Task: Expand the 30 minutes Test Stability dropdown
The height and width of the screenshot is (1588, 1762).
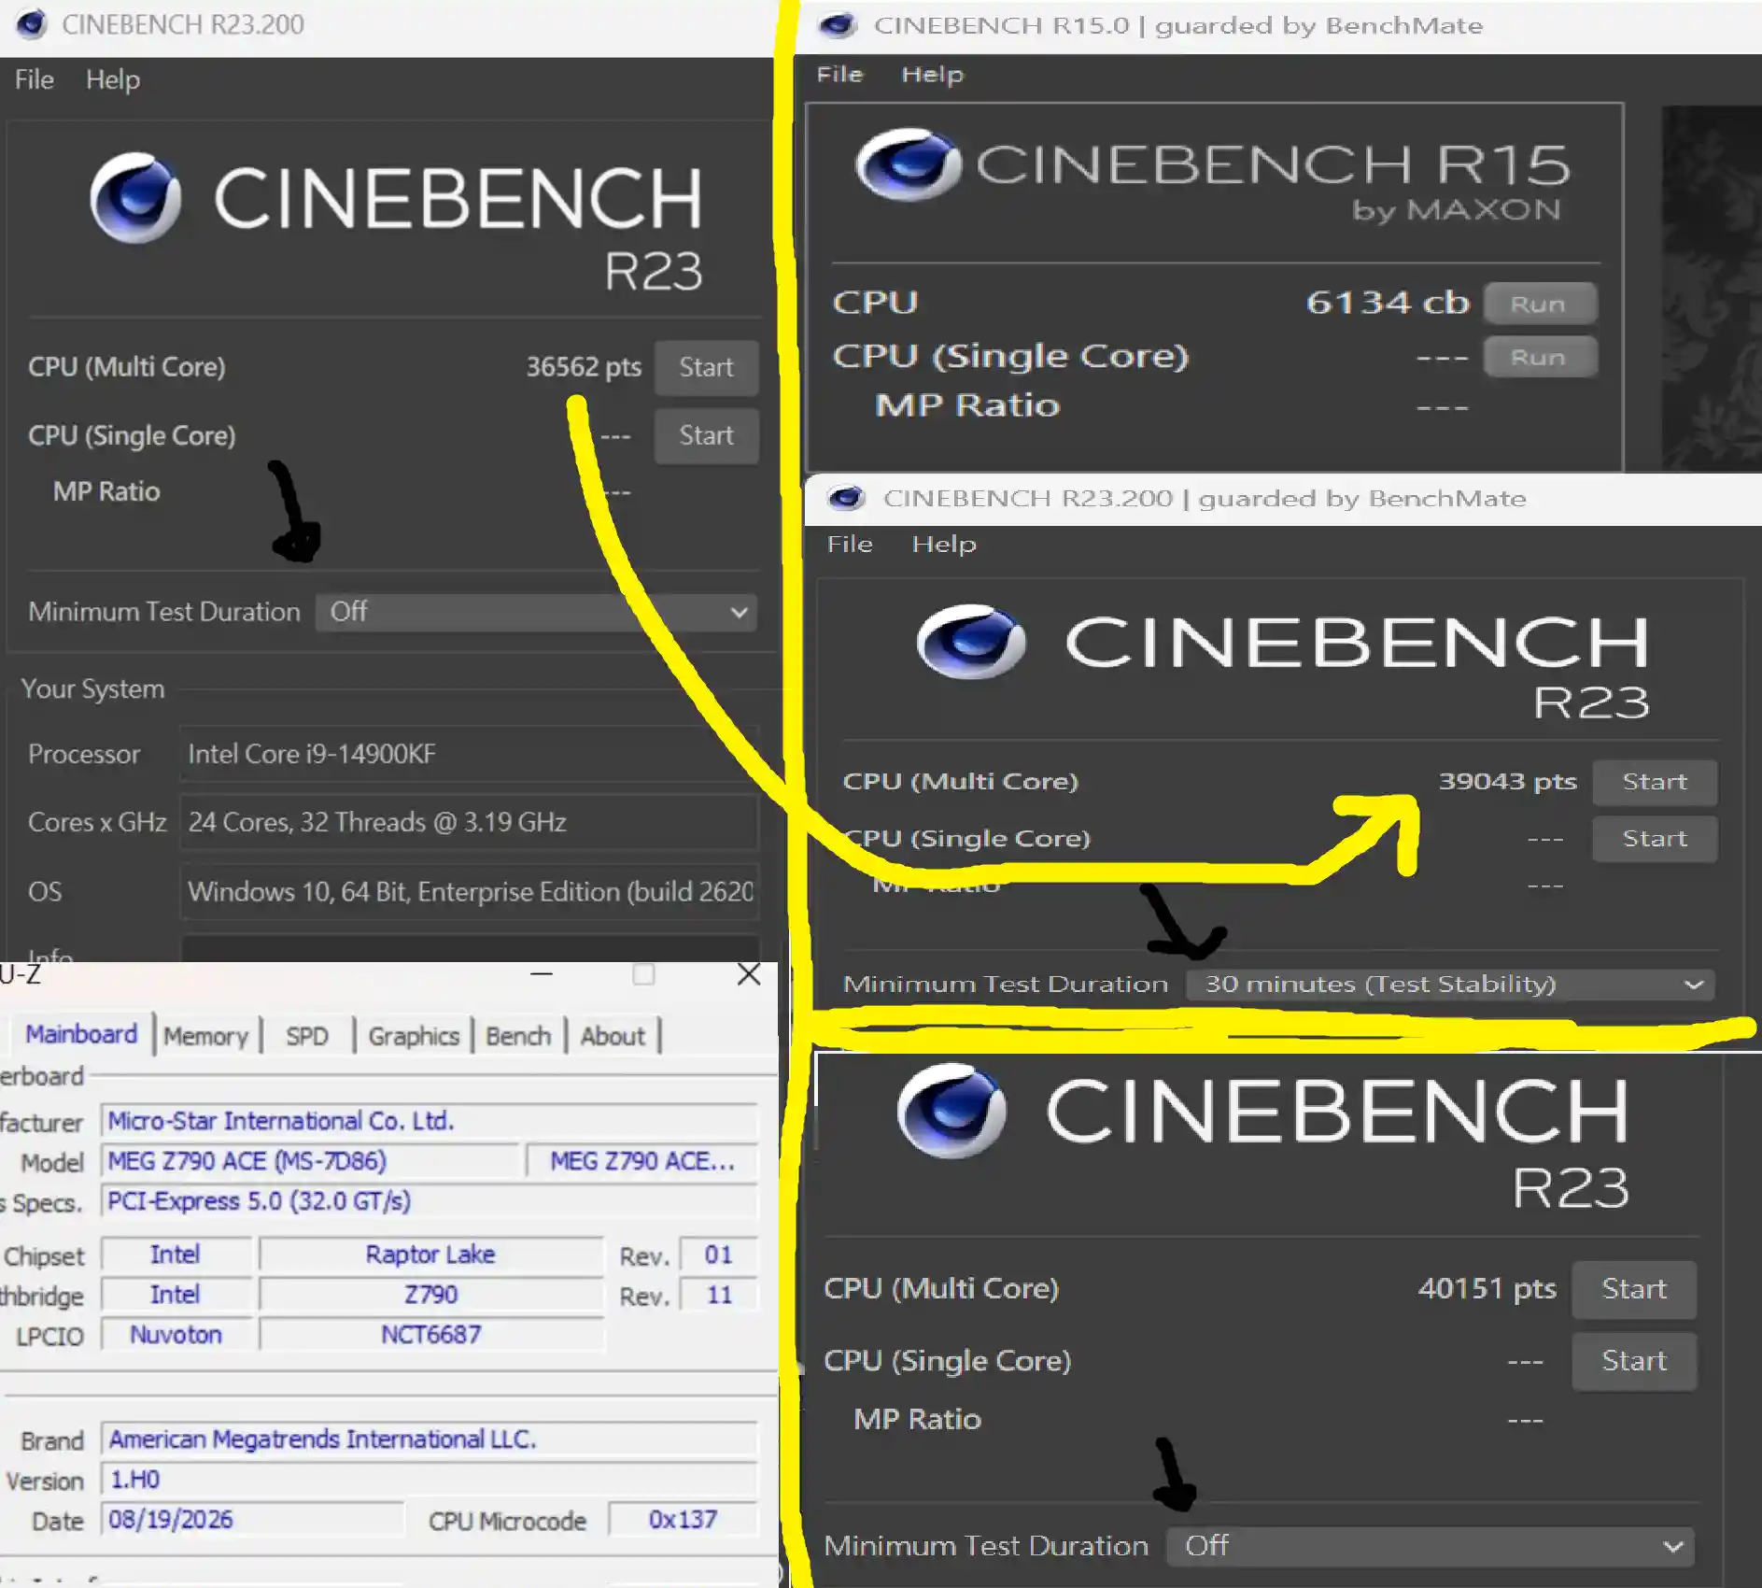Action: [1450, 985]
